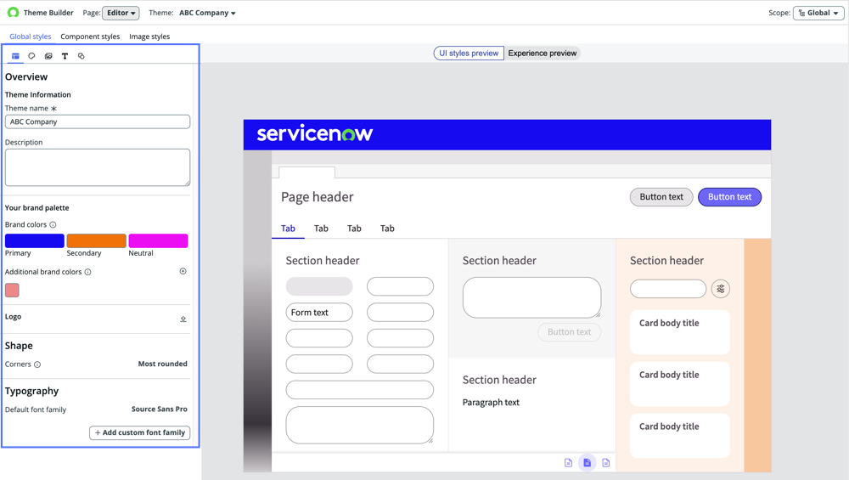The image size is (849, 480).
Task: Select the first active Tab in preview
Action: coord(288,229)
